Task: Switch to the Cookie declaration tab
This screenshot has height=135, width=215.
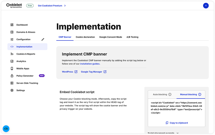Action: coord(85,37)
